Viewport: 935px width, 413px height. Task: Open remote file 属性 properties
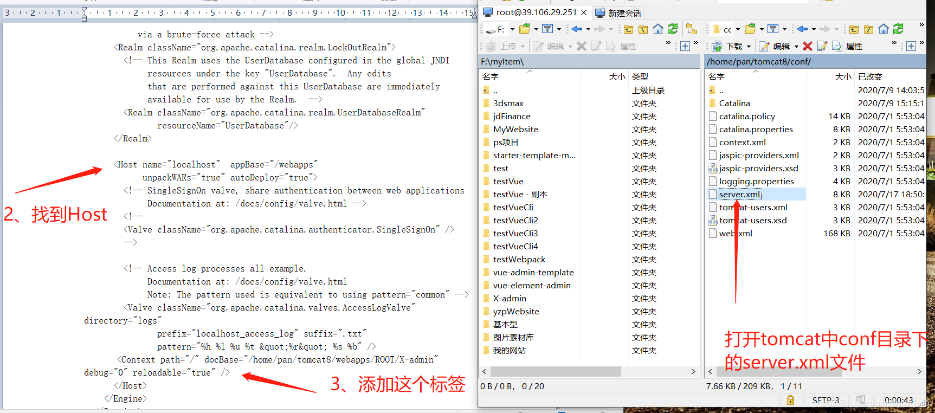(x=847, y=46)
